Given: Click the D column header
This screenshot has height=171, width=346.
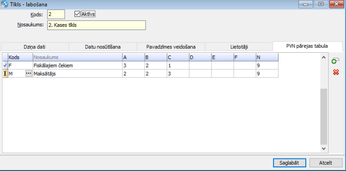Looking at the screenshot, I should tap(200, 57).
